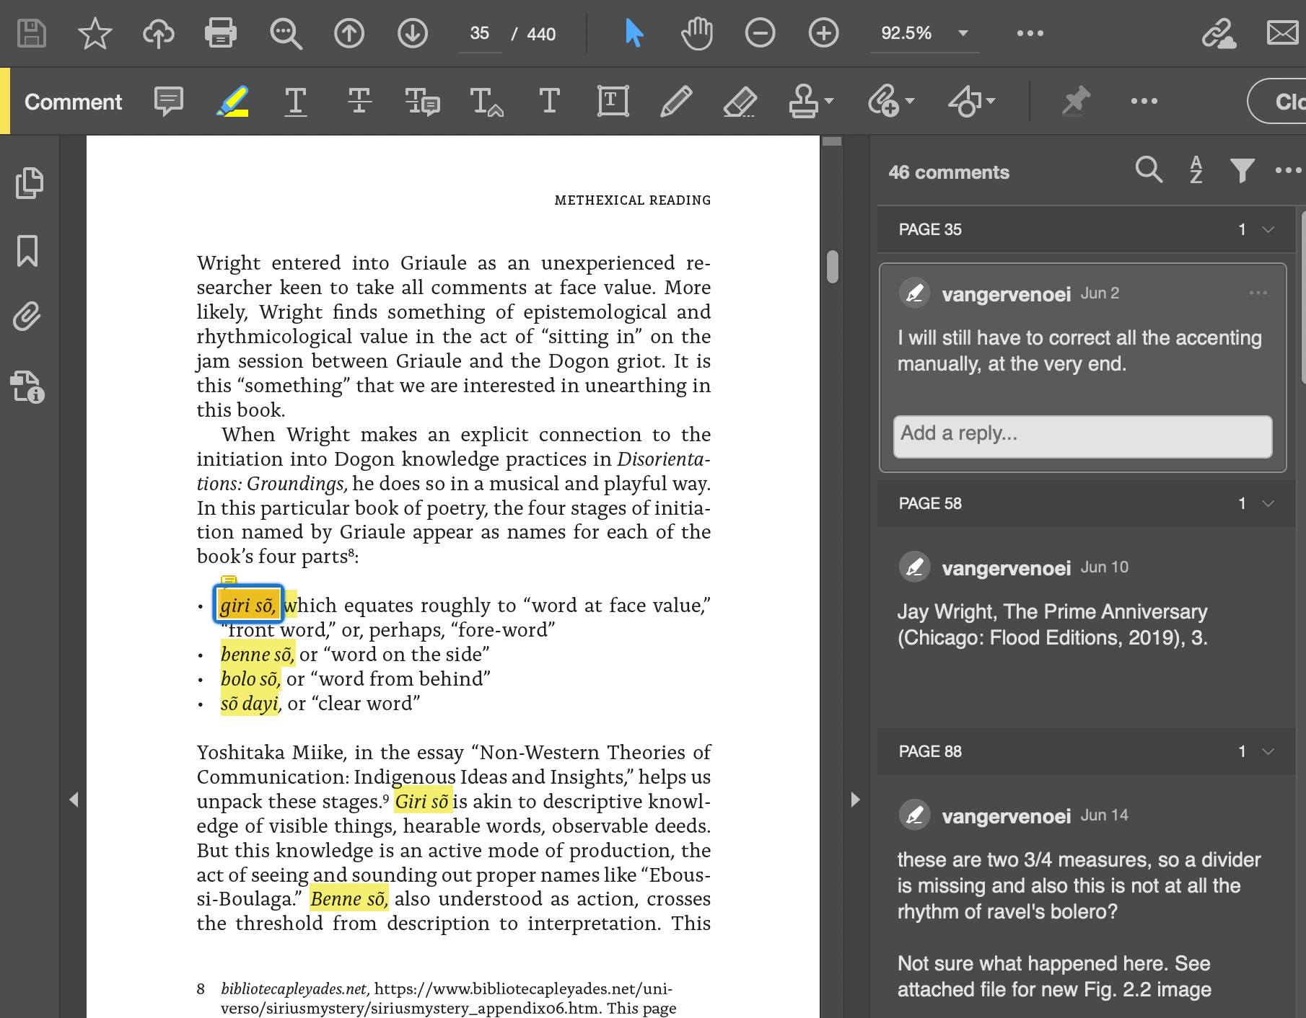This screenshot has width=1306, height=1018.
Task: Select the pencil drawing tool
Action: coord(676,102)
